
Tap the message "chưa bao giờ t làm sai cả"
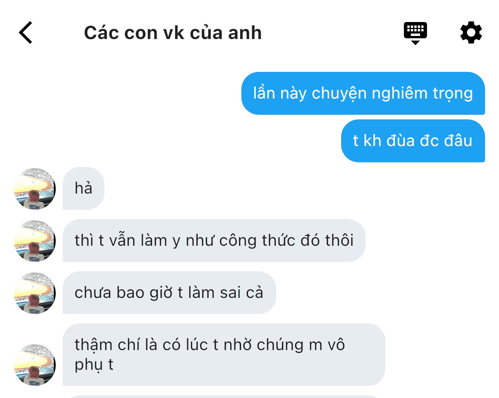169,293
